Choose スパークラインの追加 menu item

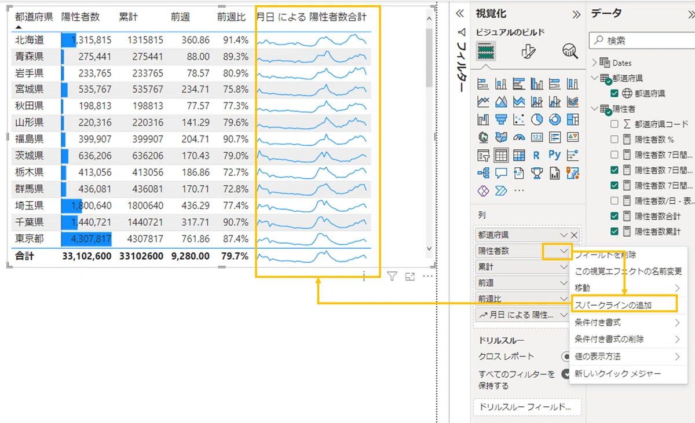pyautogui.click(x=623, y=304)
